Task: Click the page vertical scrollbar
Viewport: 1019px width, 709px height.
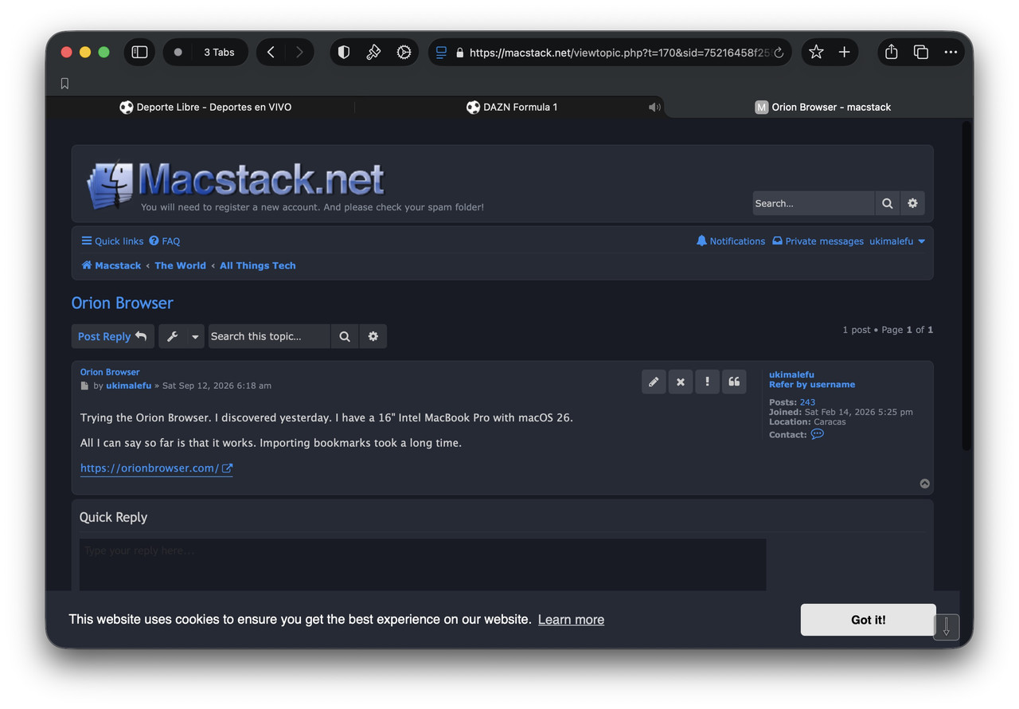Action: [x=966, y=287]
